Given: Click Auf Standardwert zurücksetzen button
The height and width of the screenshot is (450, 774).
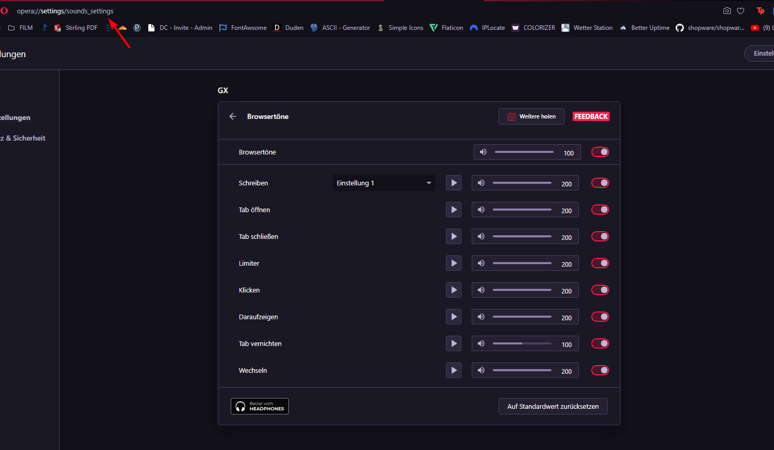Looking at the screenshot, I should [553, 406].
